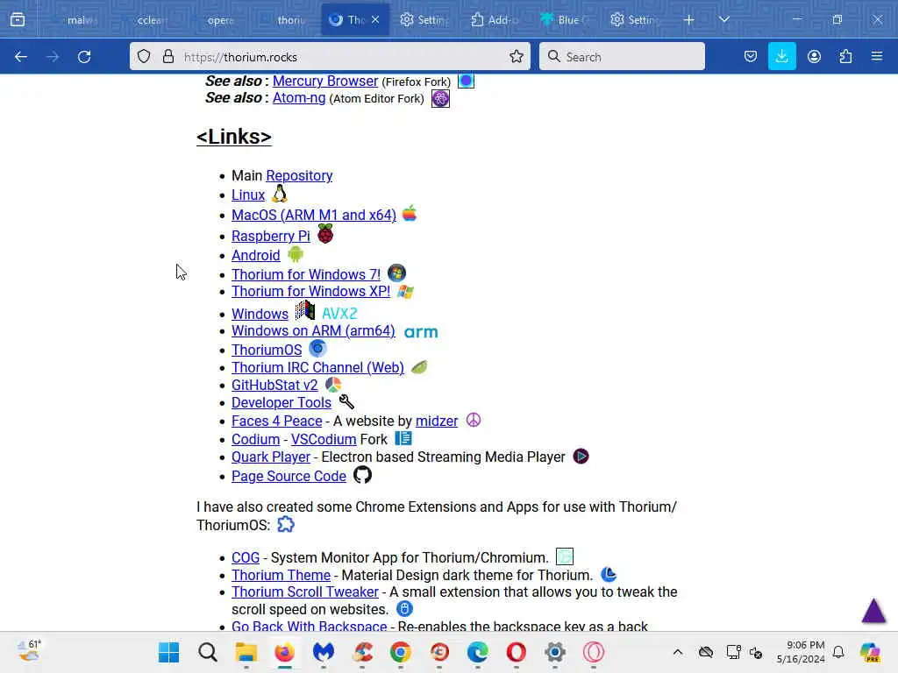Screen dimensions: 898x673
Task: Open the Quark Player link
Action: pyautogui.click(x=270, y=457)
